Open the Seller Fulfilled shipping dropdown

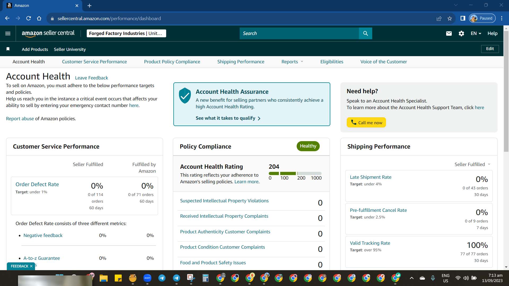472,164
